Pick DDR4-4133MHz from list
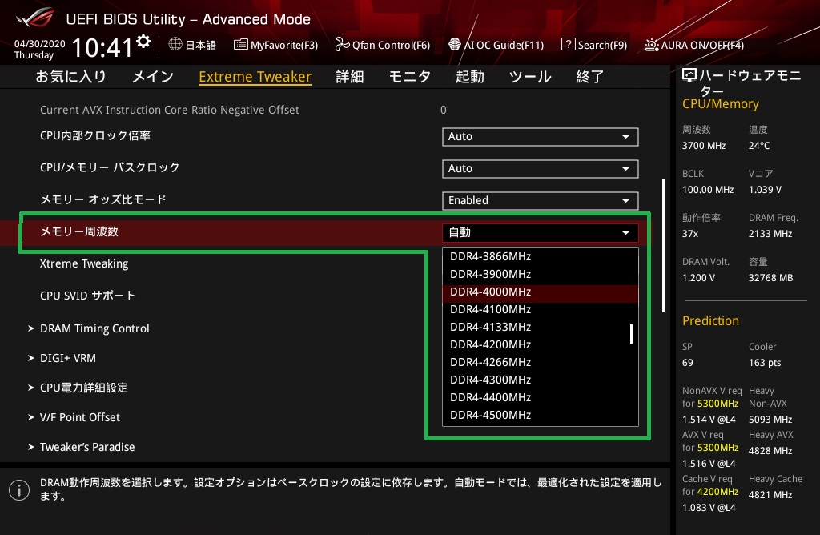 (541, 327)
